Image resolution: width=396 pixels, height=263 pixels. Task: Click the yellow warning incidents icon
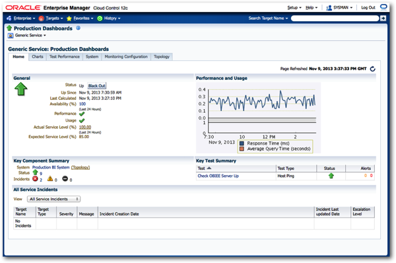[50, 179]
